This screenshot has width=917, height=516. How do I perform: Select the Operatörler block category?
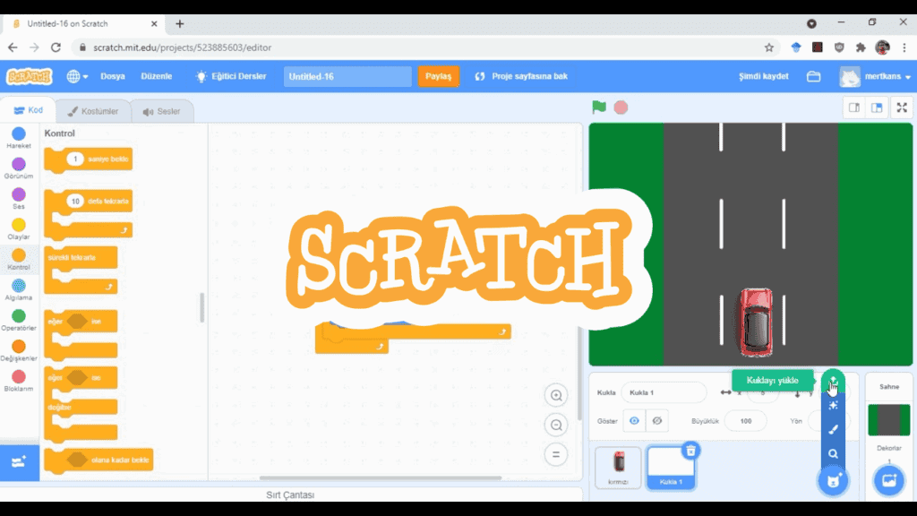coord(19,321)
